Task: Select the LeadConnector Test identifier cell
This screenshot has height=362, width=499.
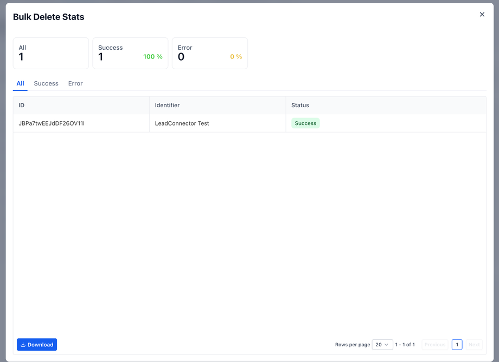Action: pos(182,123)
